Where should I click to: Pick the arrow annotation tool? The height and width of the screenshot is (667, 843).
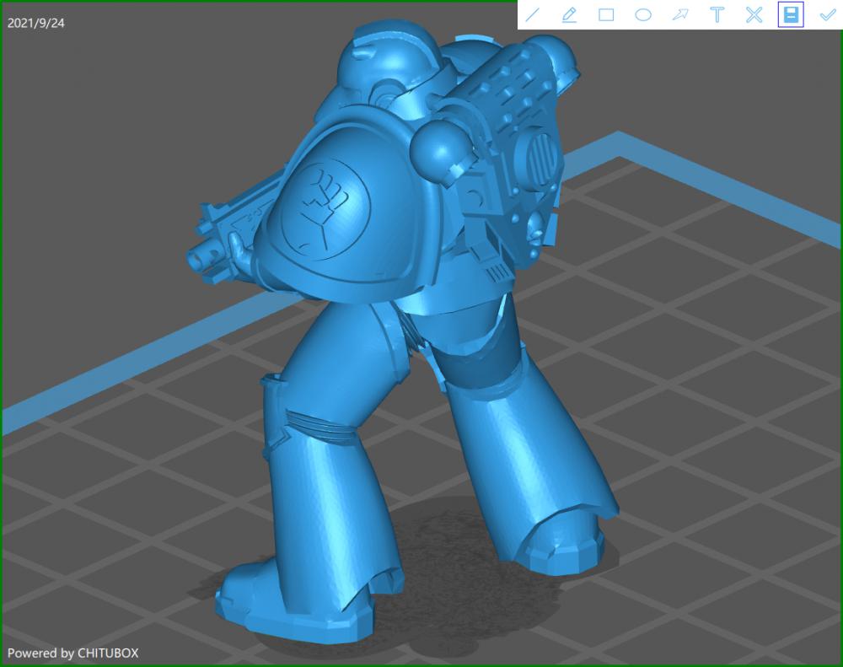click(680, 14)
